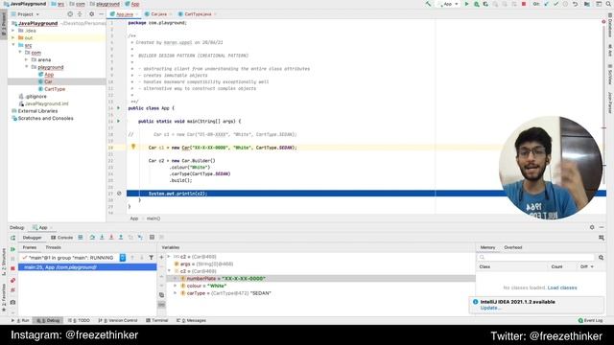Click the yellow lightbulb intention icon
The image size is (614, 345).
point(133,147)
